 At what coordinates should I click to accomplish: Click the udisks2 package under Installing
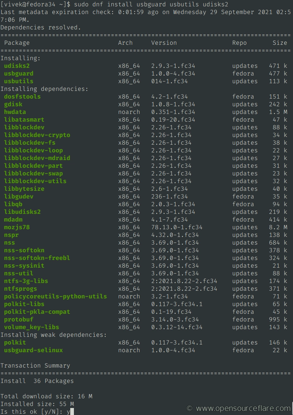(17, 66)
